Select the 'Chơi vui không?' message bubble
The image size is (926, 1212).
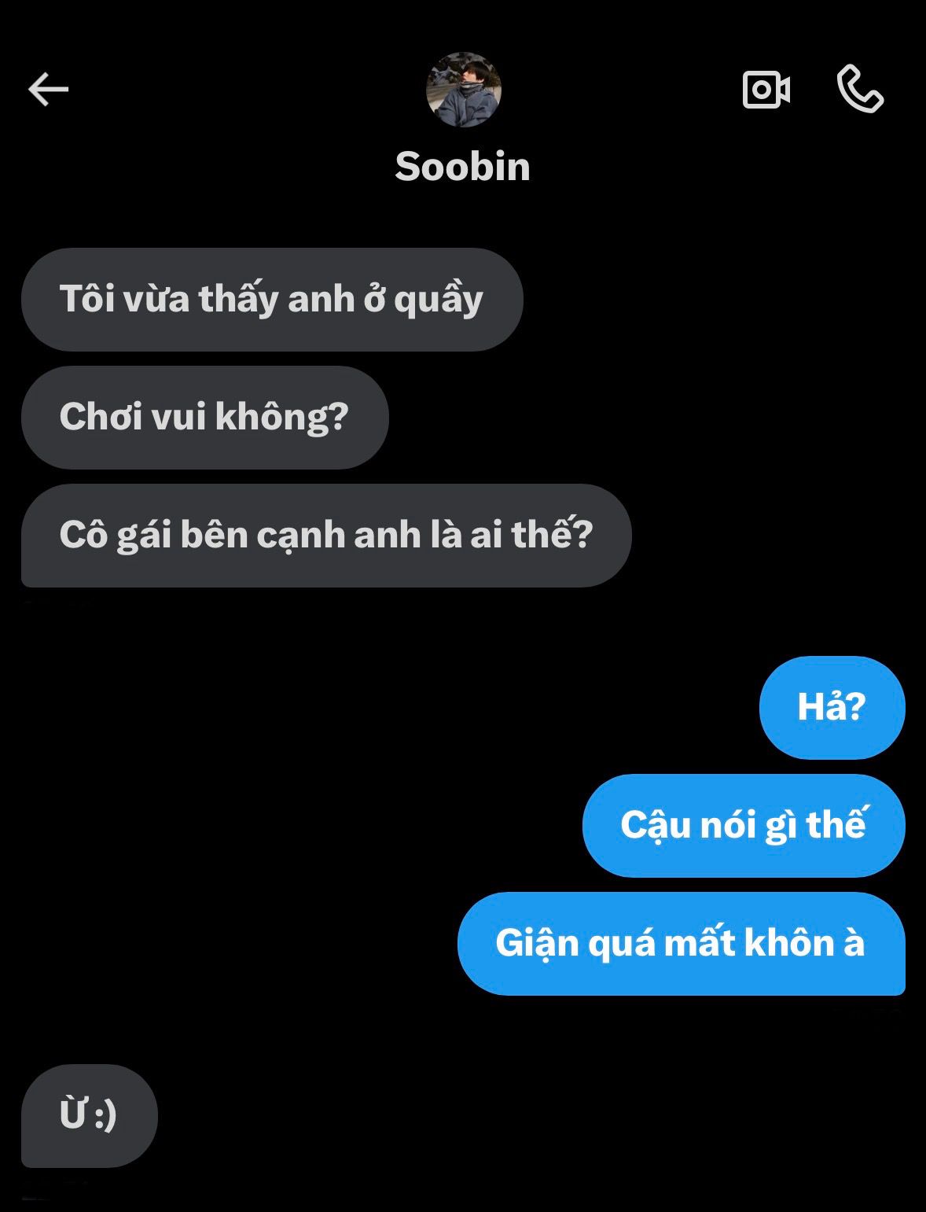(x=205, y=418)
